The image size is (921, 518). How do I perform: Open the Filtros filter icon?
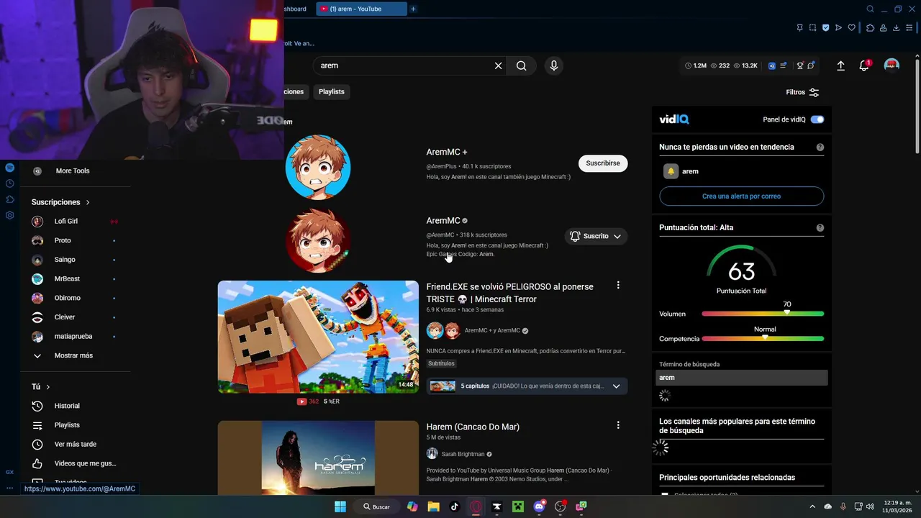[x=814, y=92]
